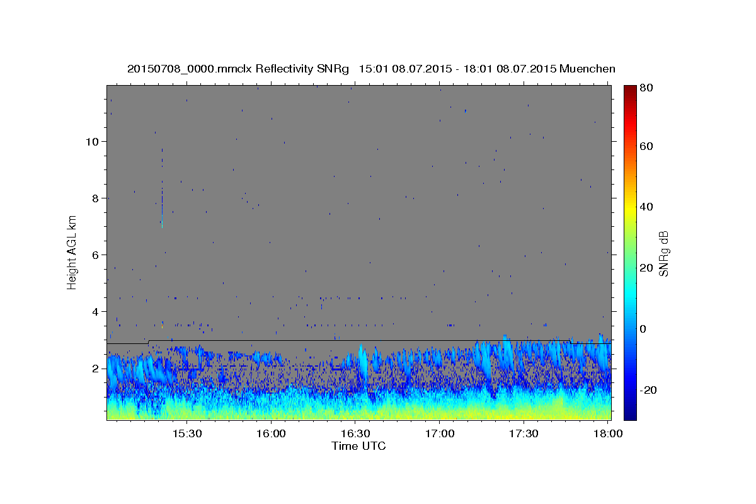Click the 'Height AGL km' axis label
This screenshot has height=504, width=756.
tap(72, 251)
